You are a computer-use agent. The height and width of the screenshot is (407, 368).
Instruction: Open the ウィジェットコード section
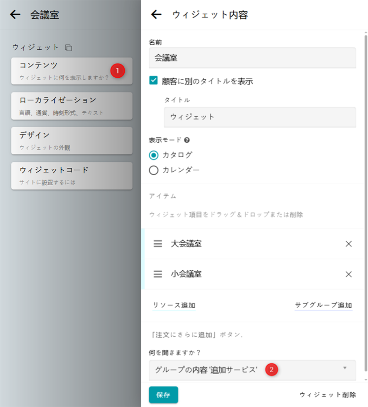click(x=72, y=176)
